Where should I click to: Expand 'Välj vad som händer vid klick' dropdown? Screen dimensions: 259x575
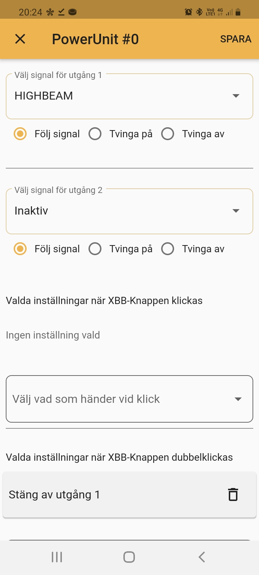(x=129, y=399)
